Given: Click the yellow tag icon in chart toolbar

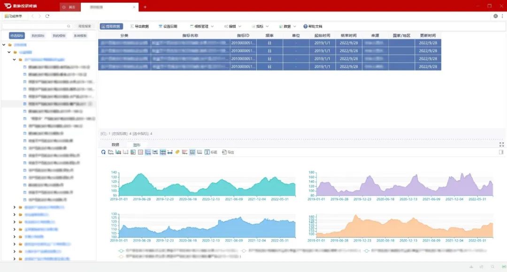Looking at the screenshot, I should (x=177, y=152).
